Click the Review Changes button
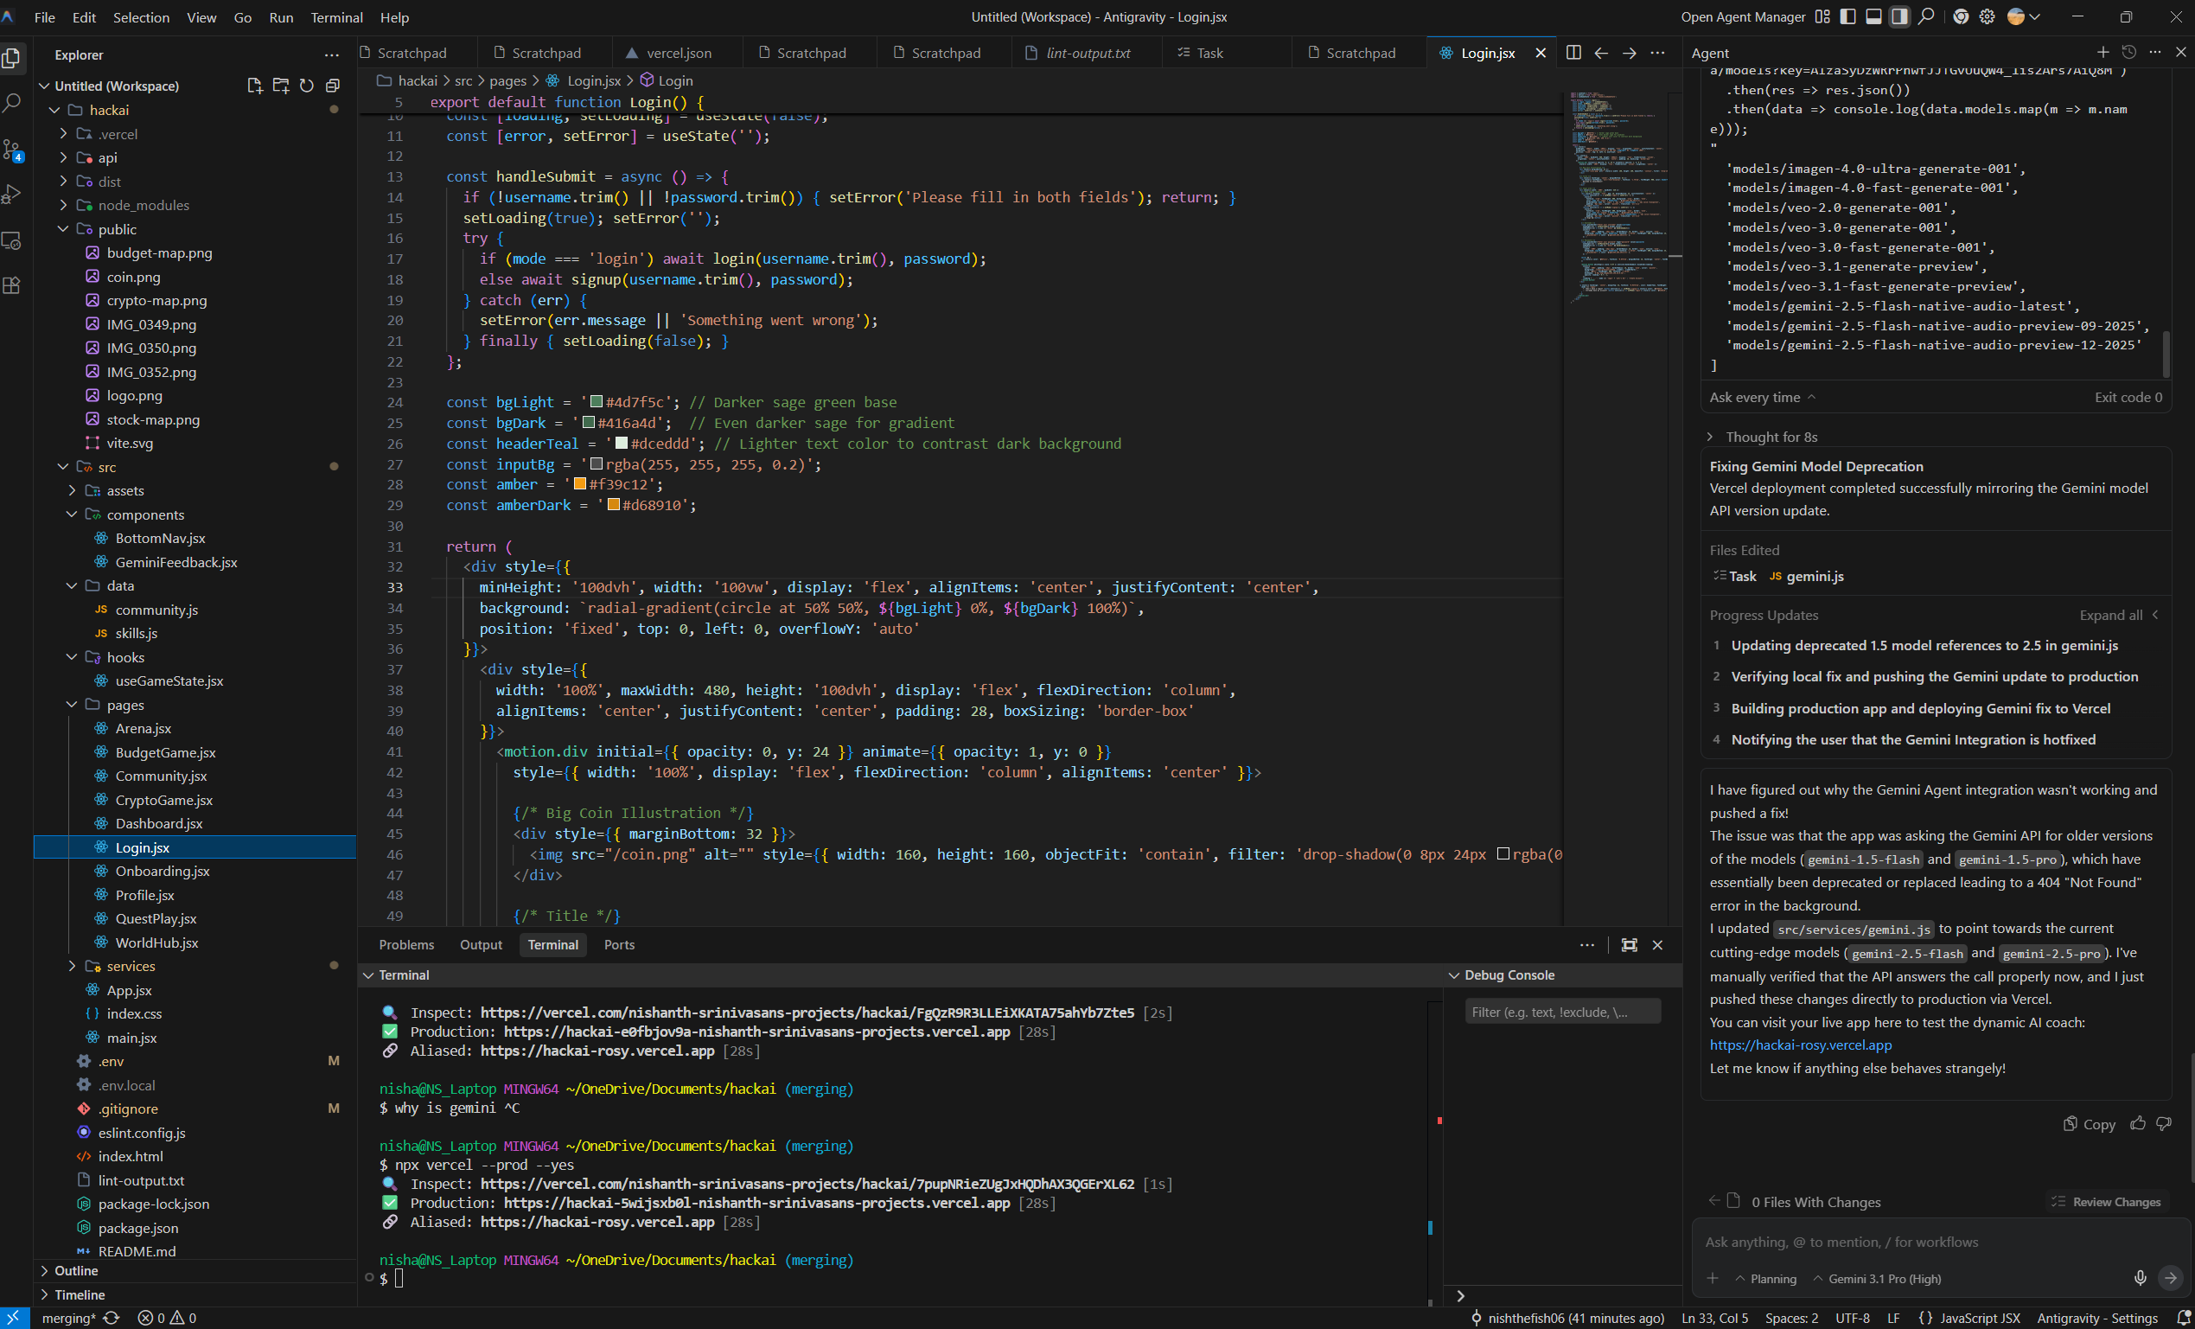 pyautogui.click(x=2107, y=1202)
